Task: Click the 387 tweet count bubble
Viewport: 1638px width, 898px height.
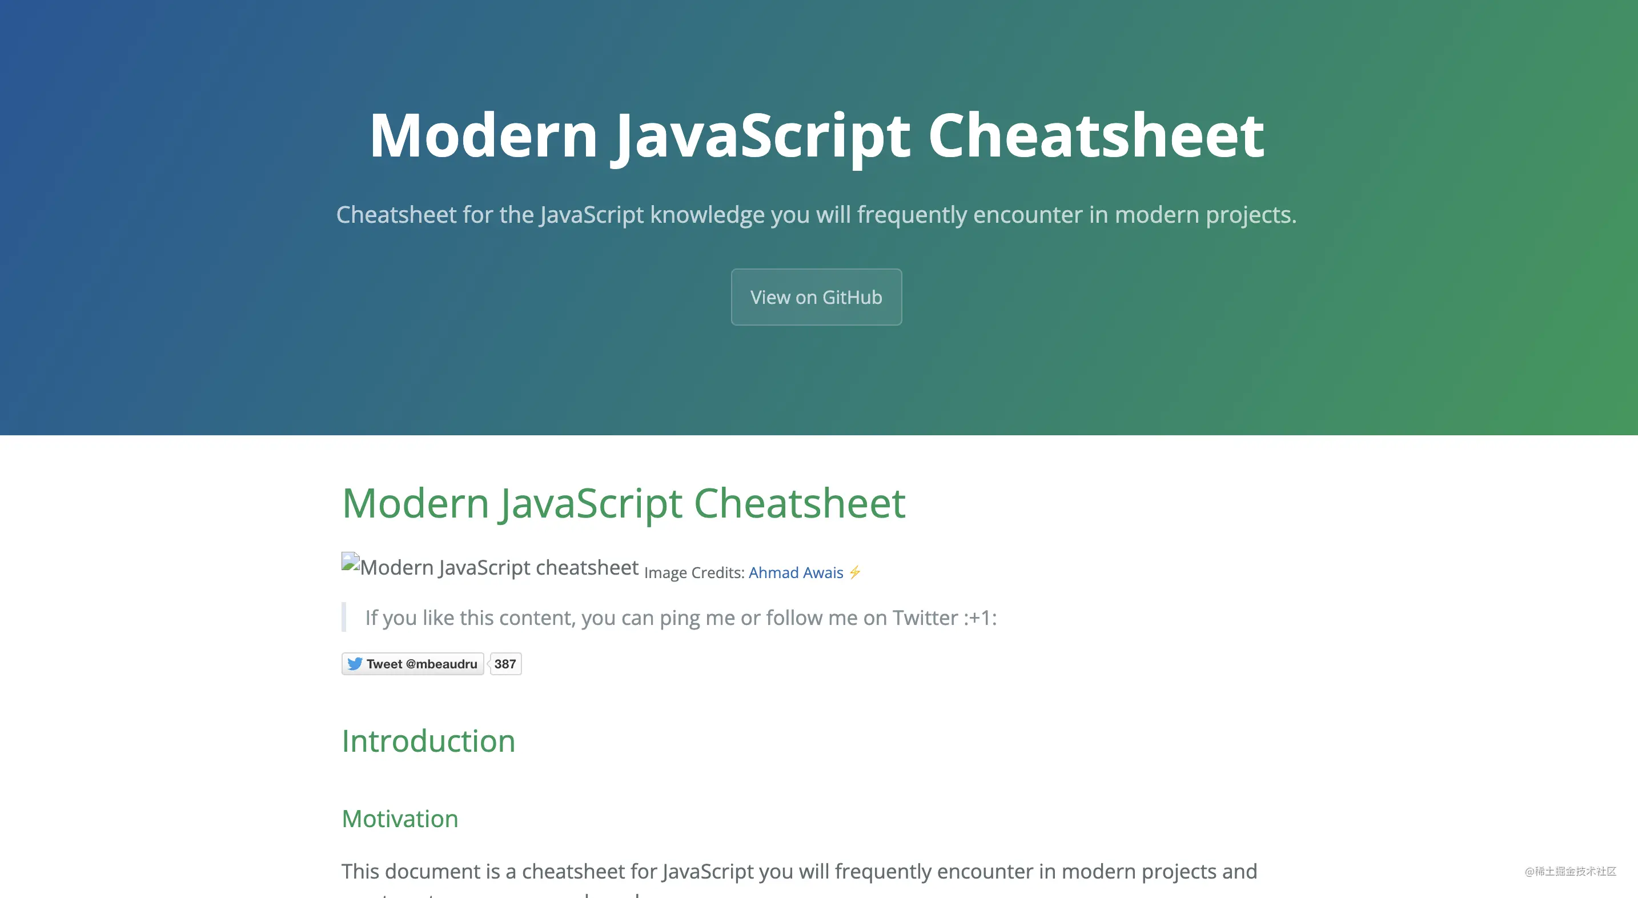Action: pos(504,664)
